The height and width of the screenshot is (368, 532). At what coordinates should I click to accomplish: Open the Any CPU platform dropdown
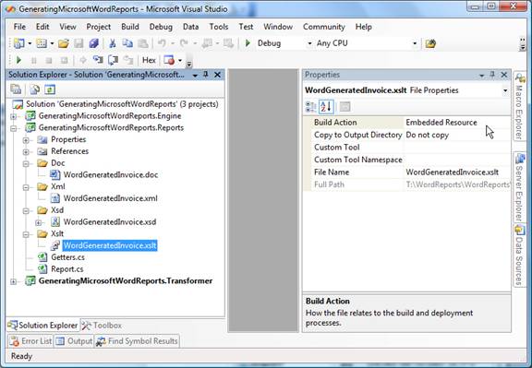point(415,43)
